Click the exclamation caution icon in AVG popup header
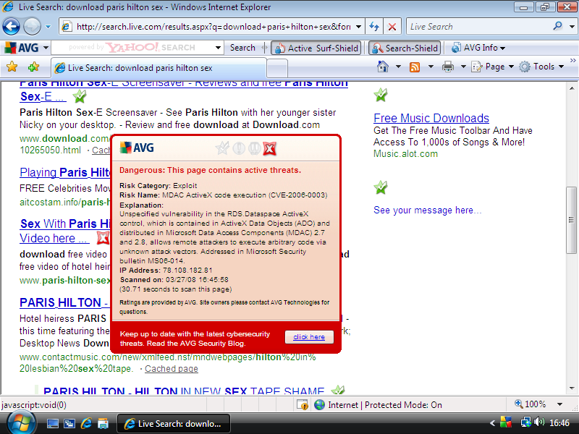The image size is (579, 434). coord(239,148)
